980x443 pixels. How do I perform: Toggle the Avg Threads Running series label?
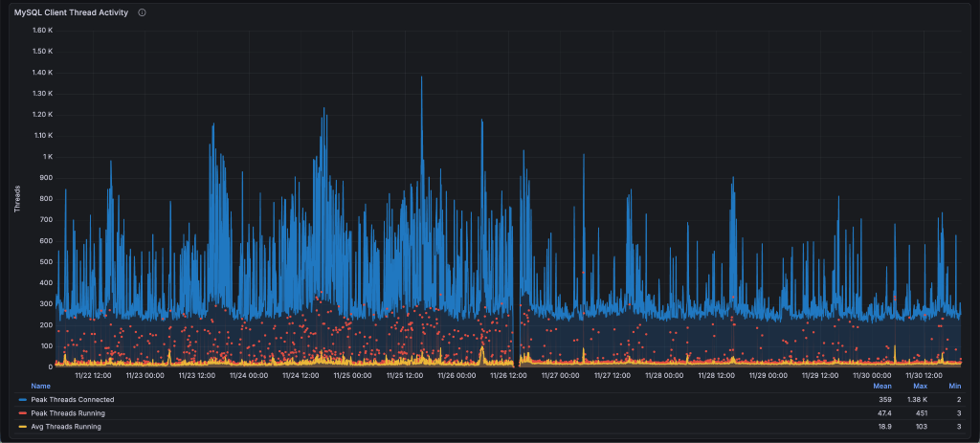pyautogui.click(x=66, y=426)
